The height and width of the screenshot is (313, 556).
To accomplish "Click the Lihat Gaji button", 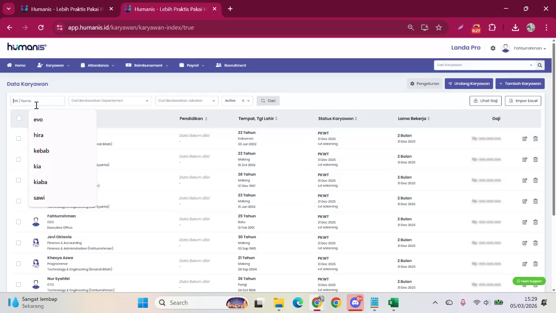I will [486, 101].
